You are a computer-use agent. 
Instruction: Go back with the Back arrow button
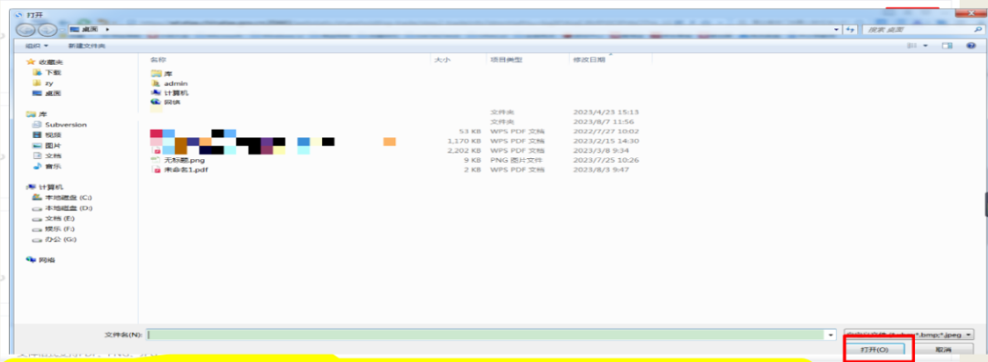(26, 29)
